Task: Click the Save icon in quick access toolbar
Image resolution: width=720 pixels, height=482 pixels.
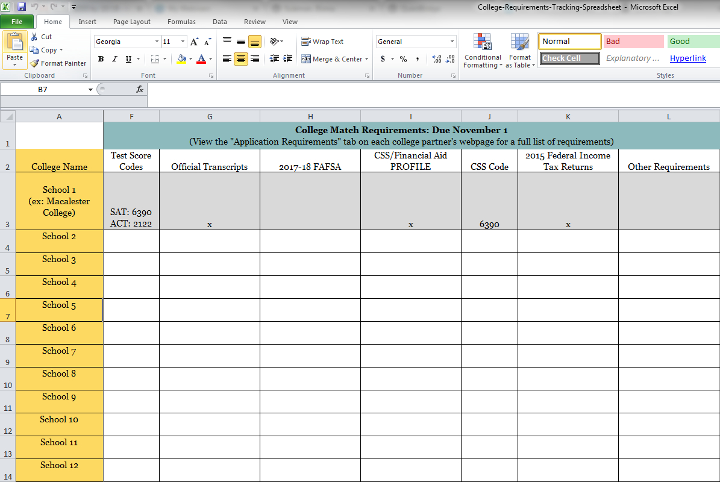Action: pyautogui.click(x=22, y=7)
